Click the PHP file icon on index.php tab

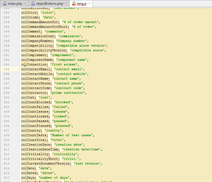click(5, 4)
